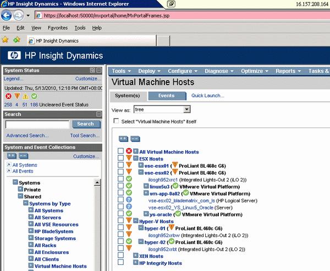
Task: Open the View as tree dropdown
Action: [x=162, y=109]
